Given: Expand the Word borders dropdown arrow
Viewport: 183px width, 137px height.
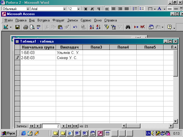Looking at the screenshot, I should point(155,9).
